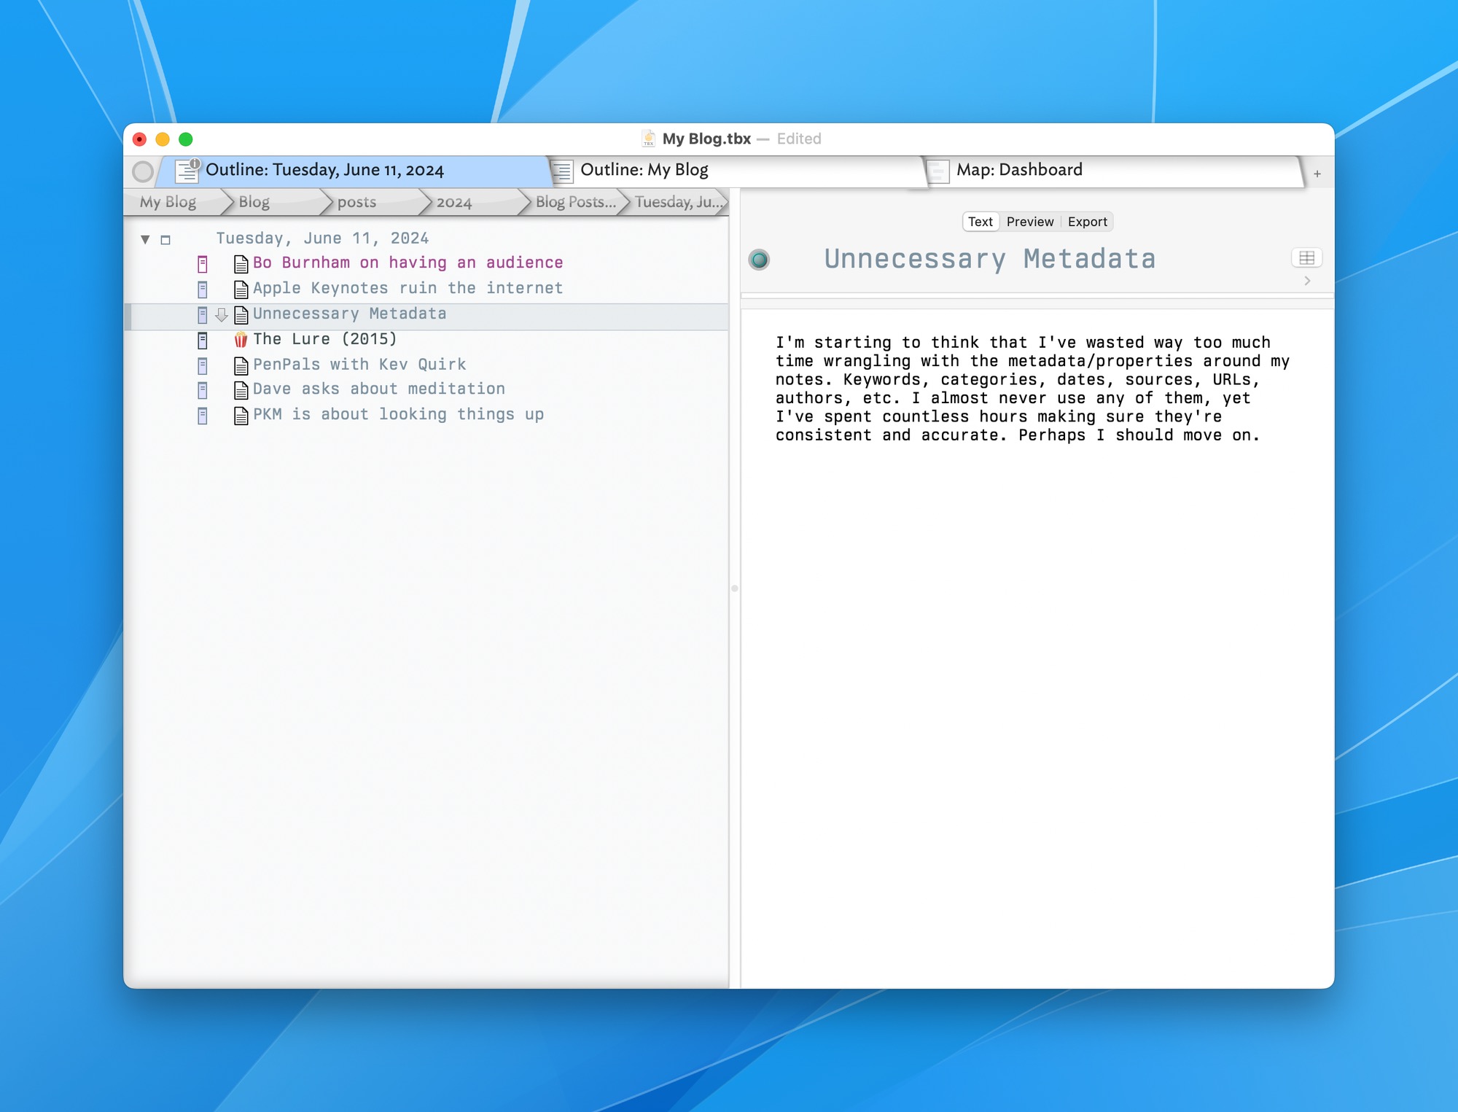Add a new tab with plus button

(1317, 174)
